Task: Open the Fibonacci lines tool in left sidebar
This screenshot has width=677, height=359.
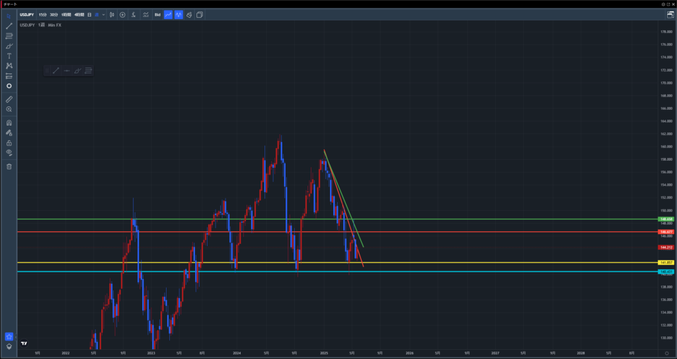Action: coord(9,36)
